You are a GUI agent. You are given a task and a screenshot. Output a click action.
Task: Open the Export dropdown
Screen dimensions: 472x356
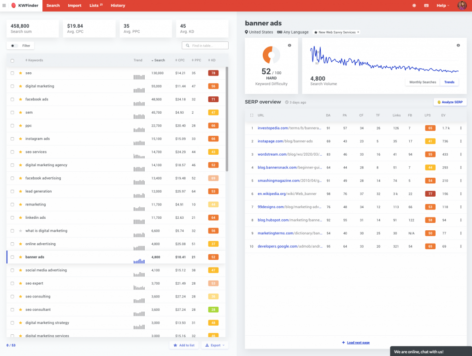click(x=215, y=345)
